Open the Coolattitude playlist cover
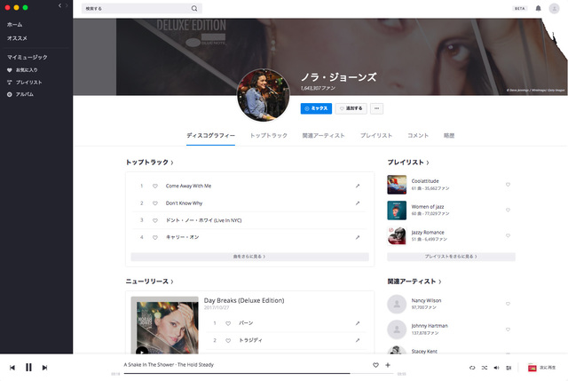 point(397,185)
